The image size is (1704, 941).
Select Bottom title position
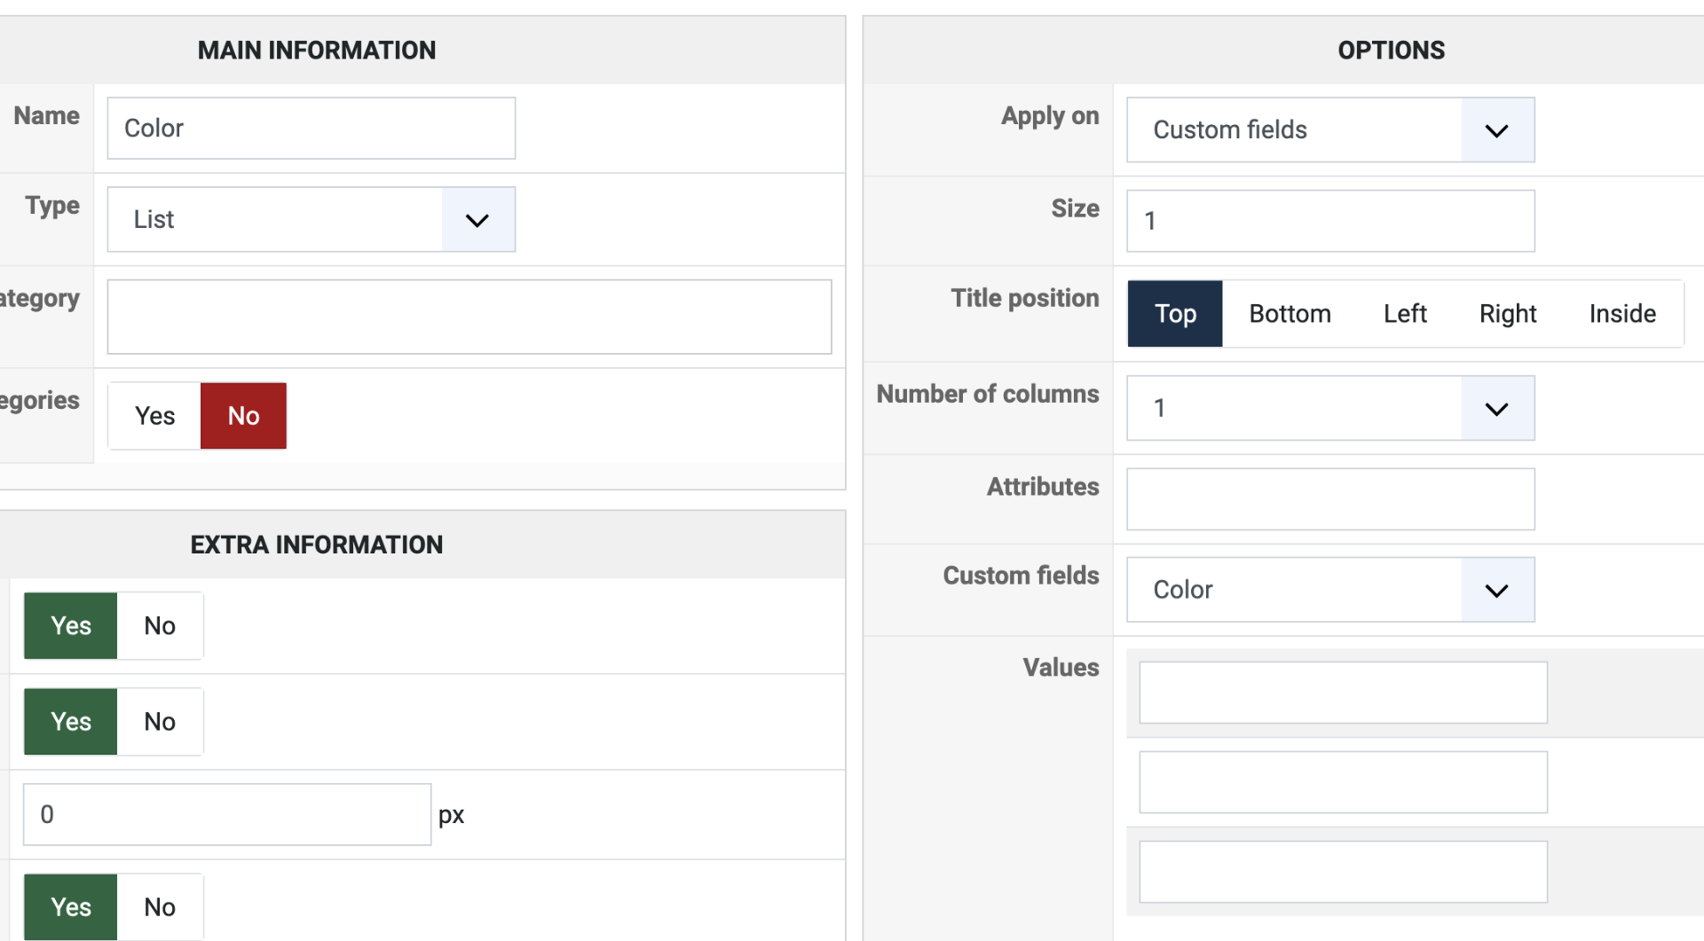1289,314
